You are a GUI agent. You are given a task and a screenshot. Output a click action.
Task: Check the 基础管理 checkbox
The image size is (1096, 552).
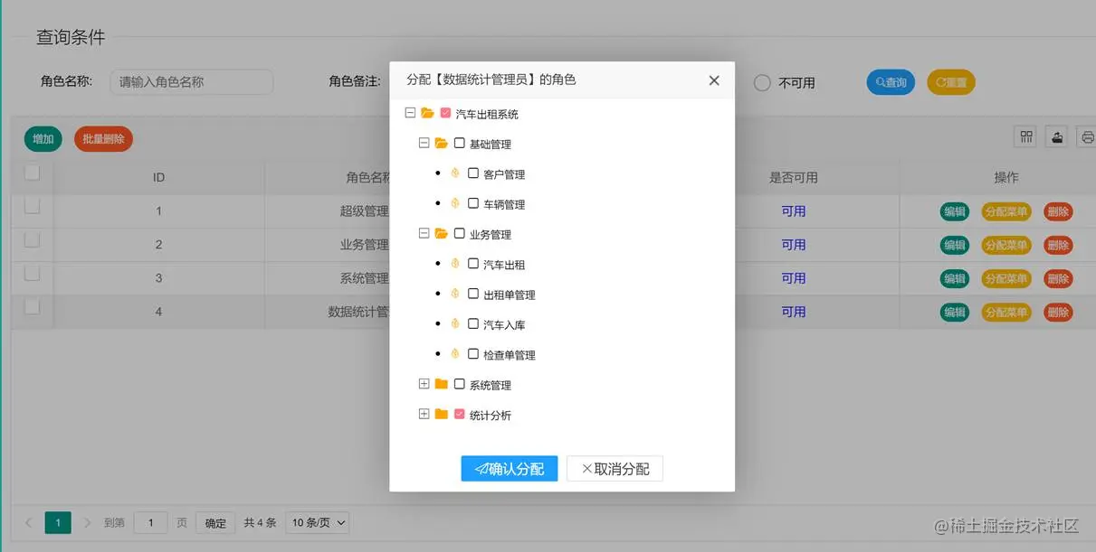(x=459, y=143)
